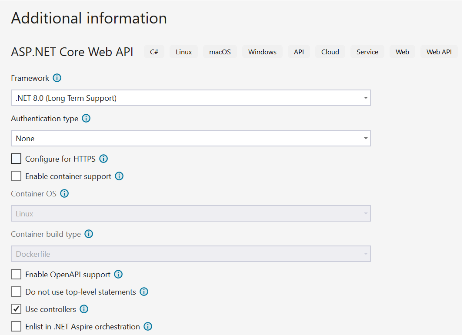
Task: Click the info icon next to Use controllers
Action: click(x=84, y=309)
